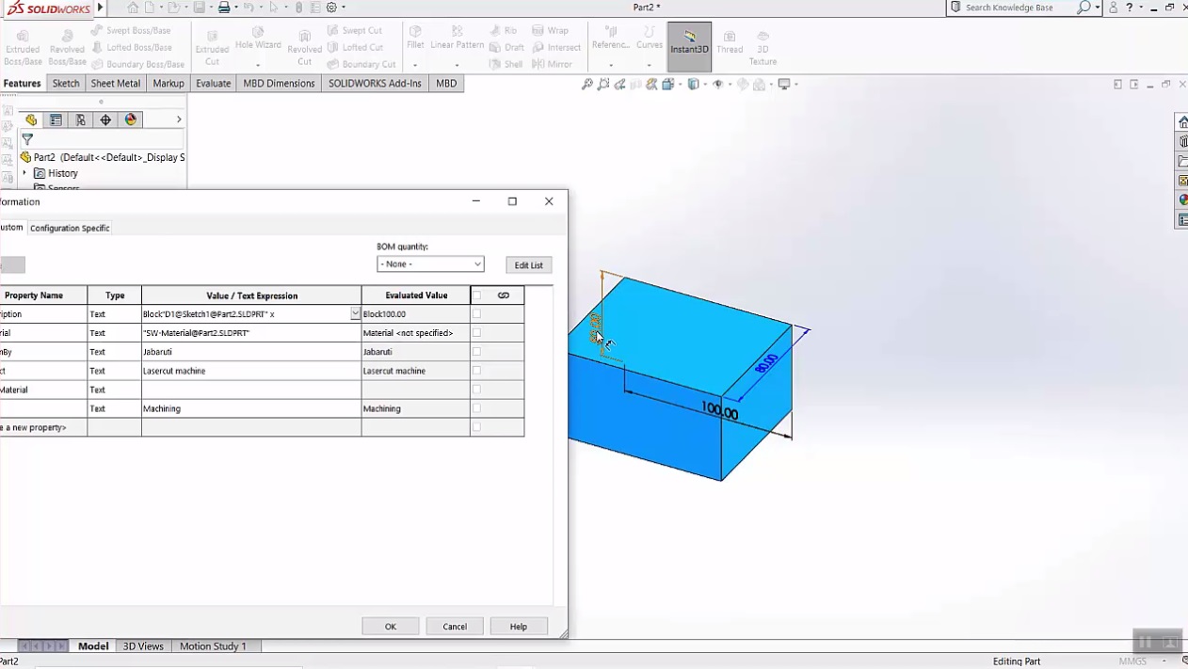Open the Instant3D tool
The height and width of the screenshot is (669, 1188).
[689, 44]
